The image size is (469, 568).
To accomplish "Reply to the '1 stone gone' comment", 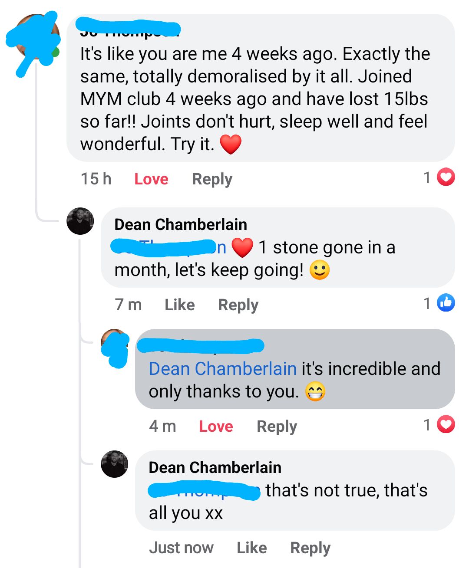I will point(238,305).
